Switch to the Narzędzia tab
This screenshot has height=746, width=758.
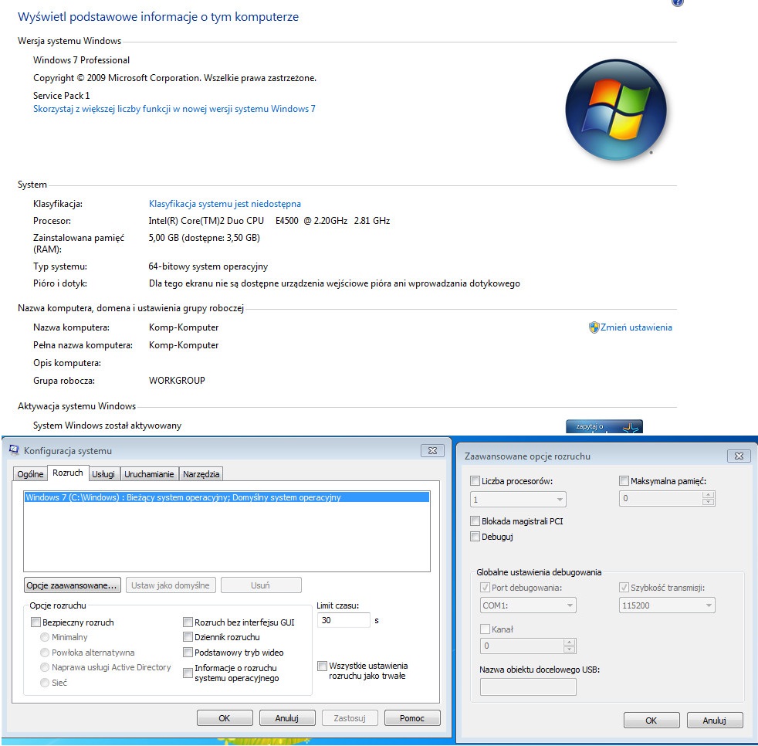[x=201, y=474]
